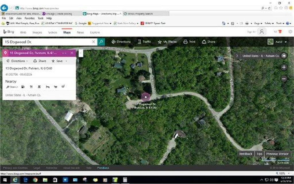This screenshot has width=294, height=184.
Task: Click the restaurants nearby fork icon
Action: click(x=31, y=87)
